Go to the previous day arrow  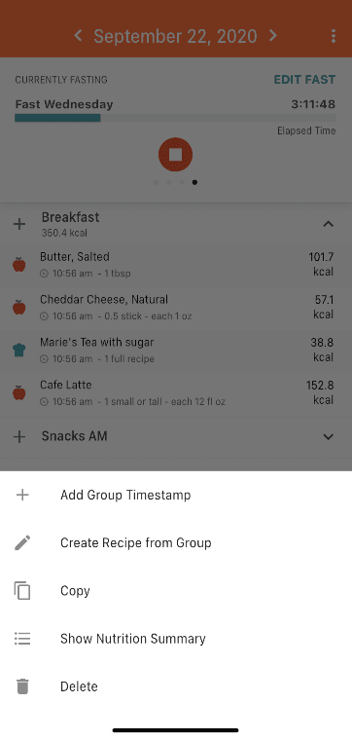(x=78, y=36)
